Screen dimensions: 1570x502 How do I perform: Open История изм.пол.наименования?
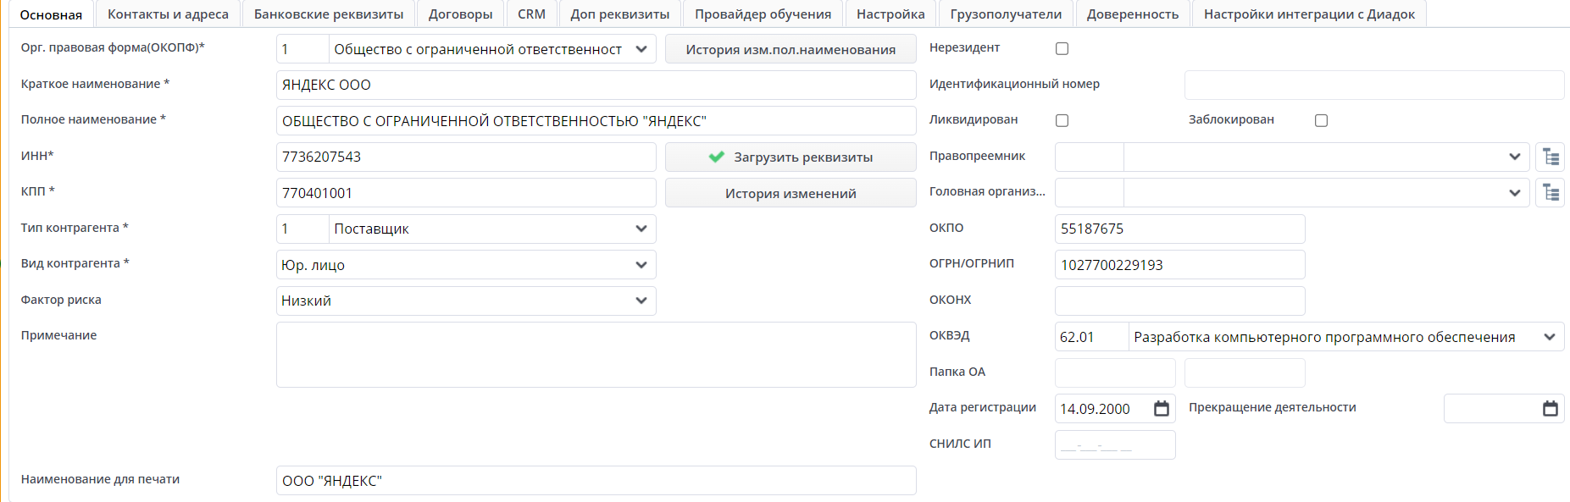(790, 49)
